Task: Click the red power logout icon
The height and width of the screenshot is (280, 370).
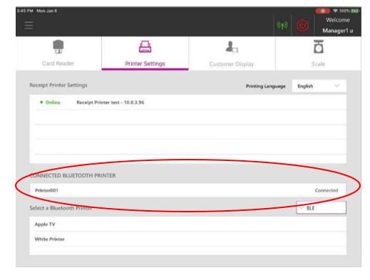Action: click(303, 26)
